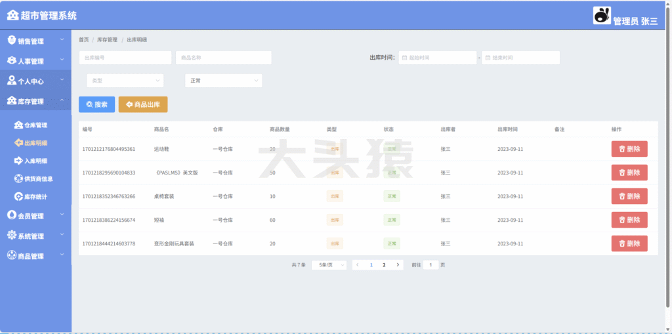Click the calendar icon in 起始时间 field
672x334 pixels.
(404, 58)
